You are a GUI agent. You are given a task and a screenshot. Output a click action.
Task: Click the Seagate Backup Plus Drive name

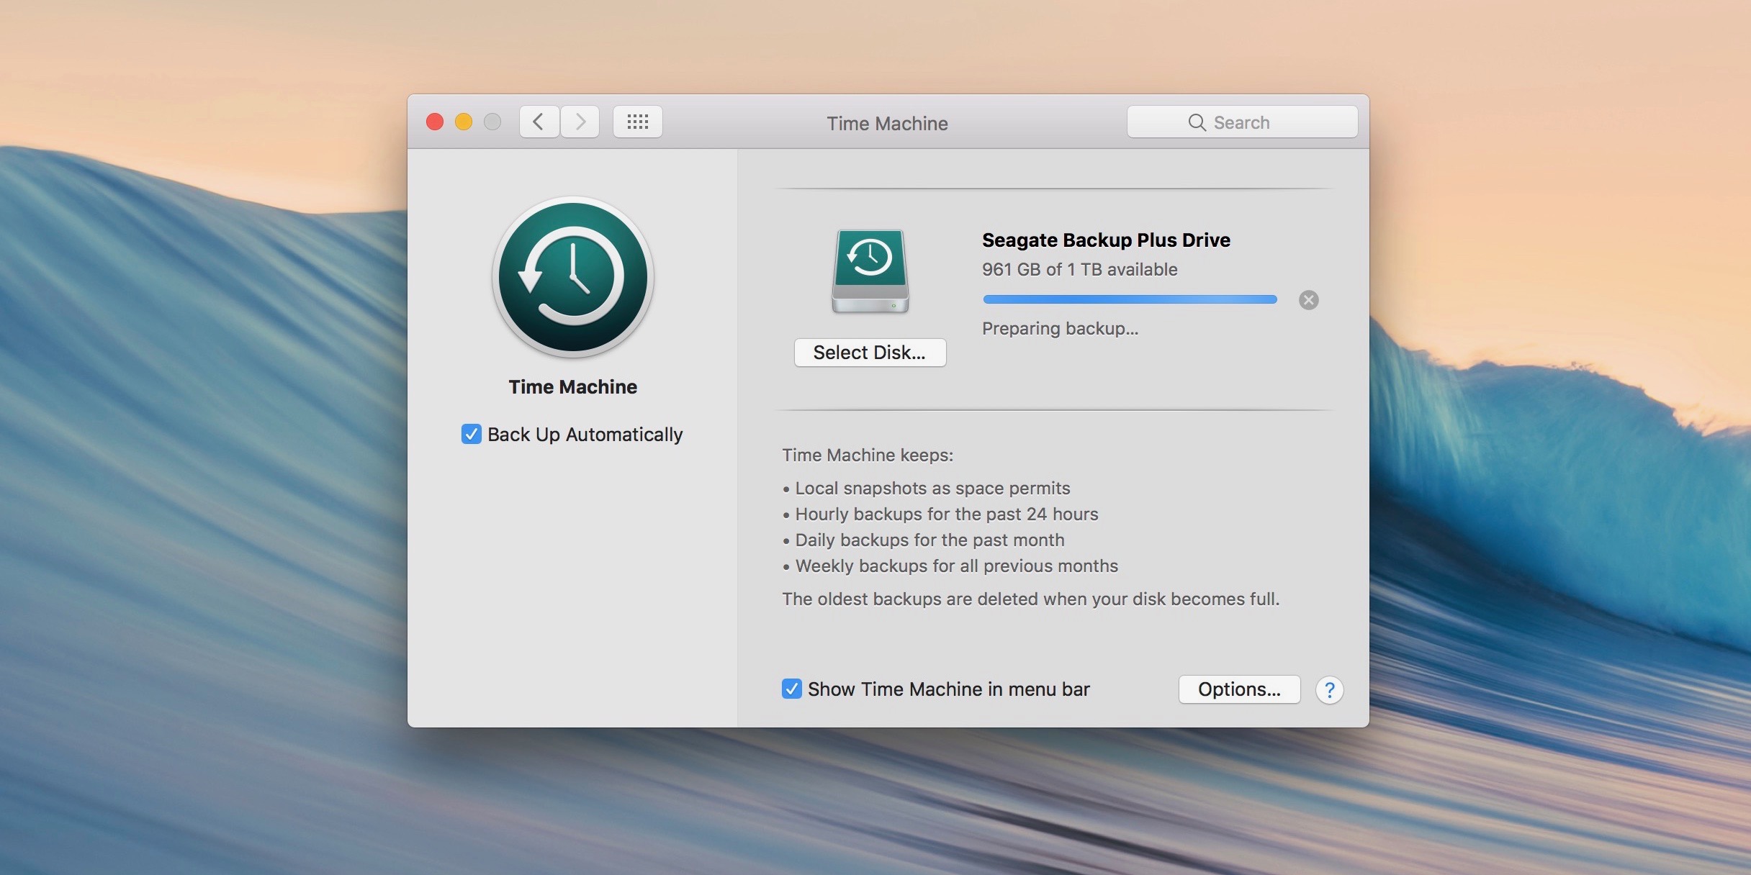[x=1106, y=240]
